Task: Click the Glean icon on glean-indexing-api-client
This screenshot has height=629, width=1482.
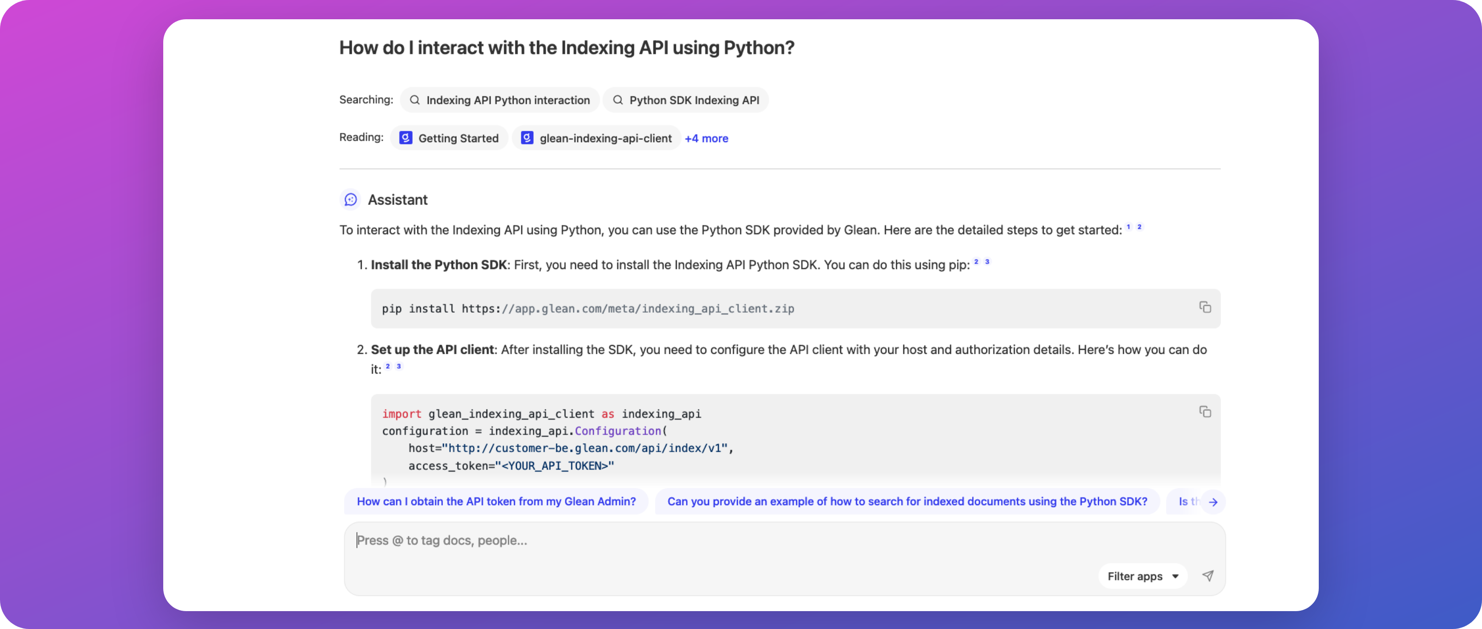Action: click(527, 138)
